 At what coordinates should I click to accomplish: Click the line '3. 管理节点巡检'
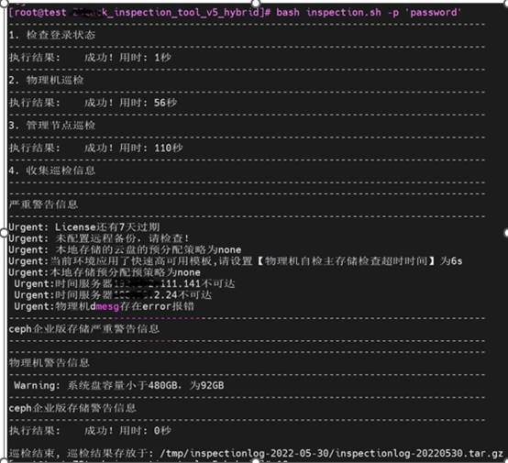coord(52,126)
